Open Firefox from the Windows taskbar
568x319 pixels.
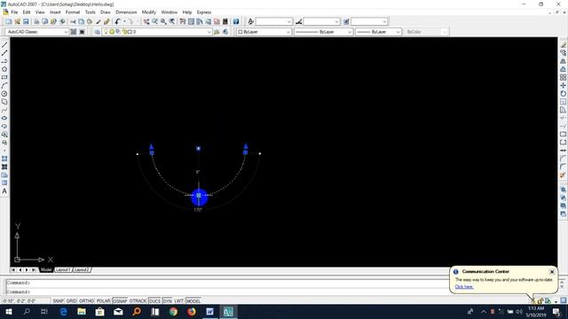(x=192, y=311)
